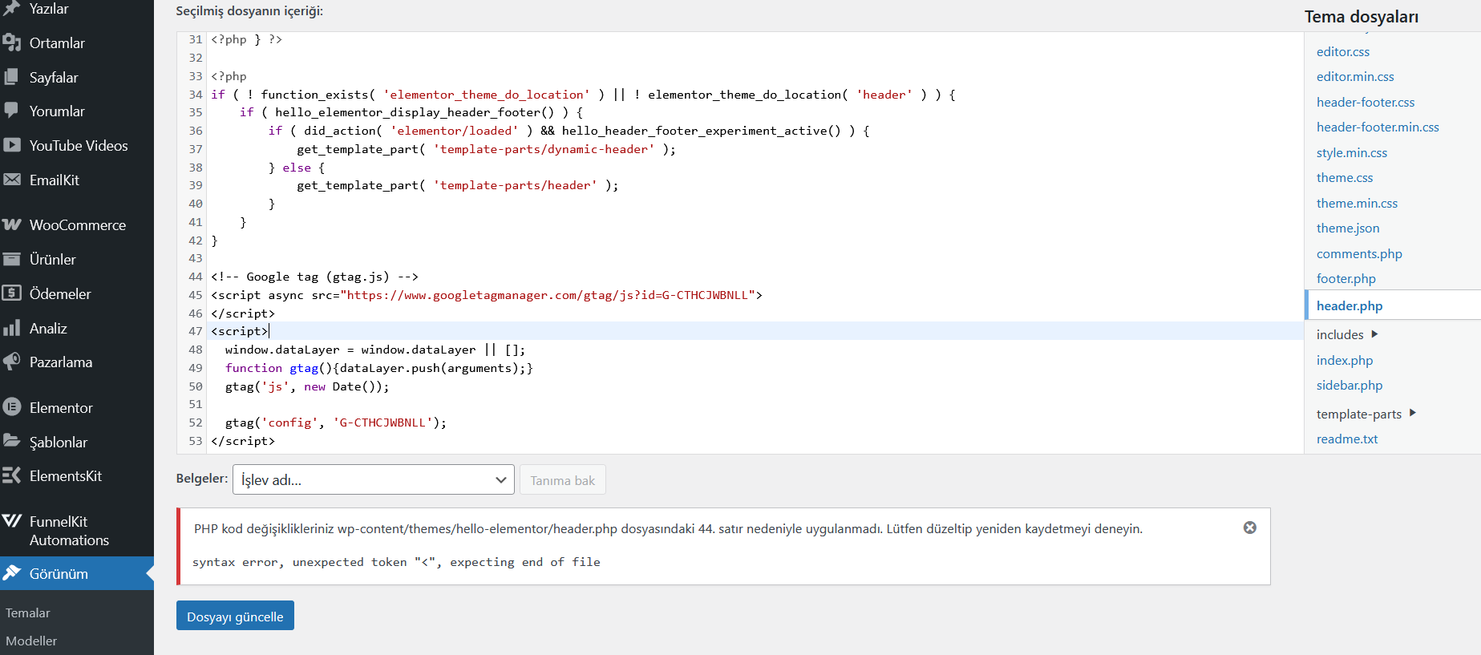Click the ElementsKit logo icon
Image resolution: width=1481 pixels, height=655 pixels.
11,475
